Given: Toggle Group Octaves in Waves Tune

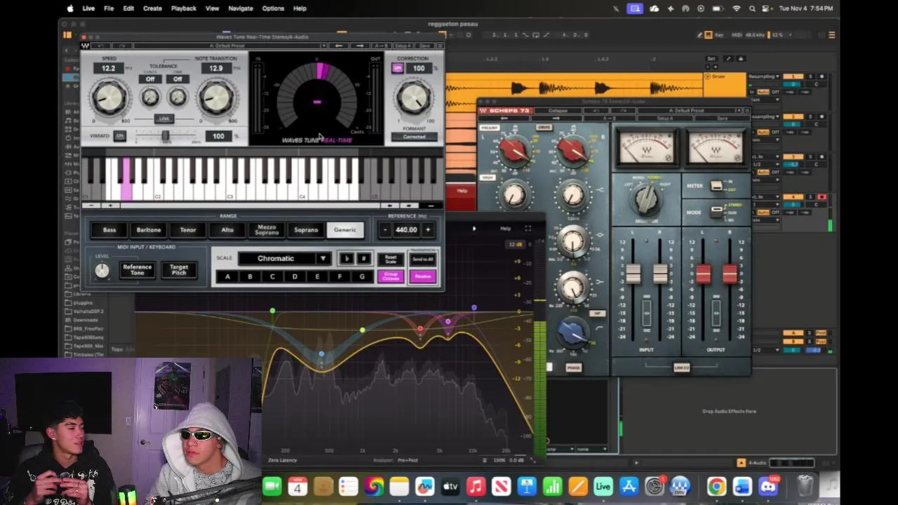Looking at the screenshot, I should (x=391, y=276).
